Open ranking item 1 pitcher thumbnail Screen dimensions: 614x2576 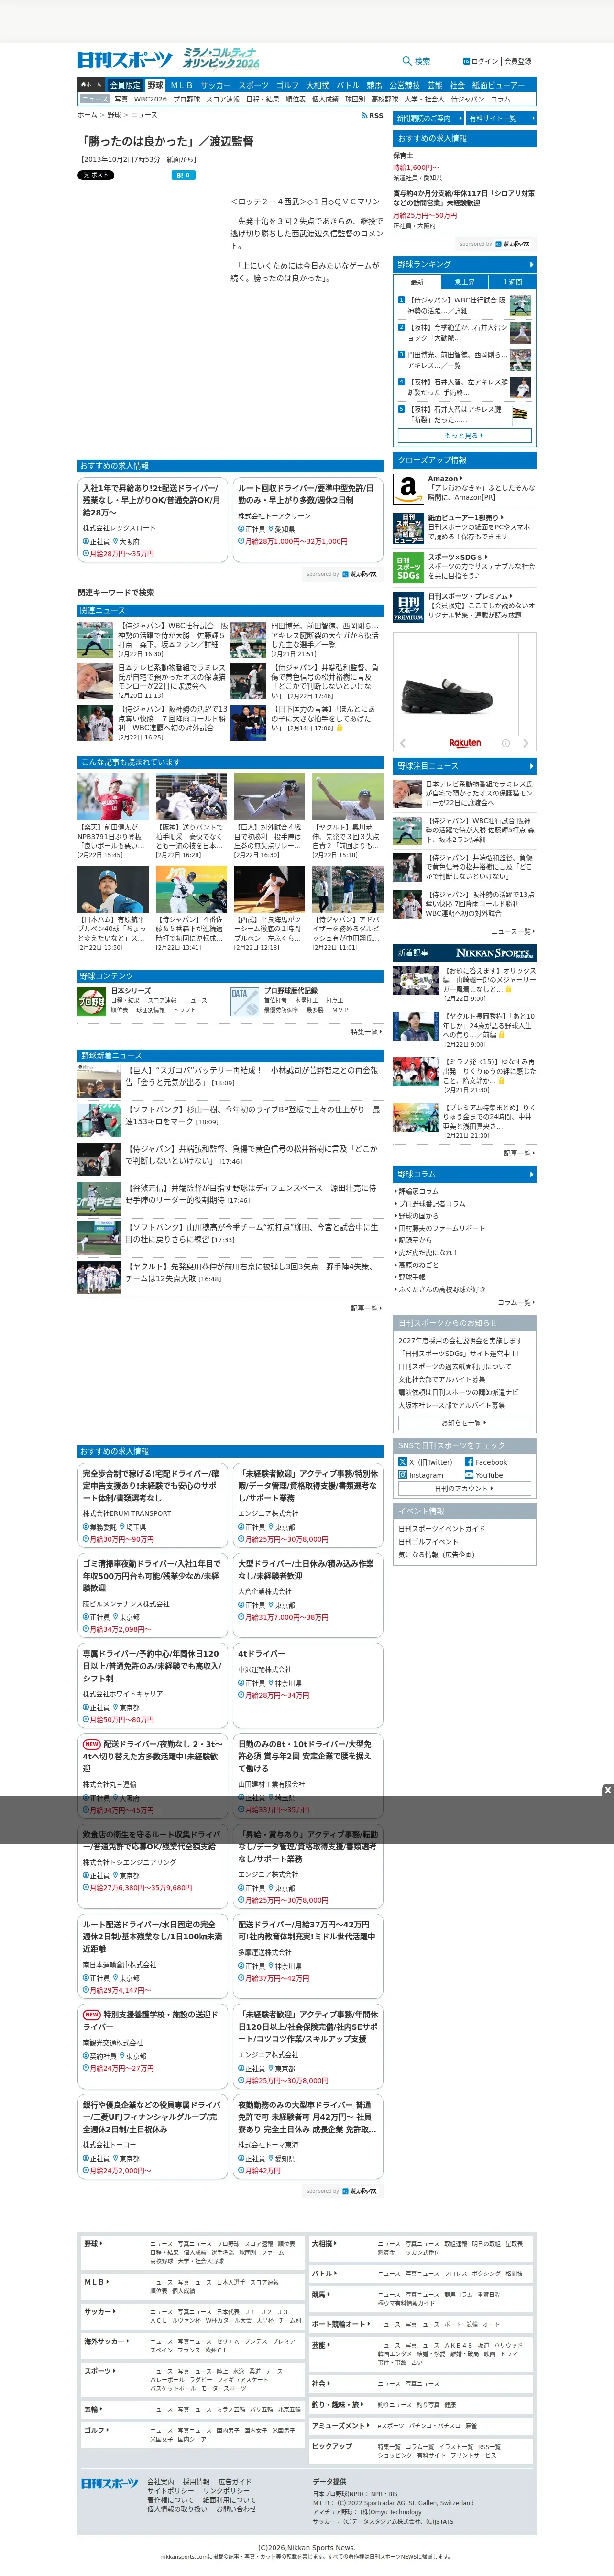coord(520,305)
